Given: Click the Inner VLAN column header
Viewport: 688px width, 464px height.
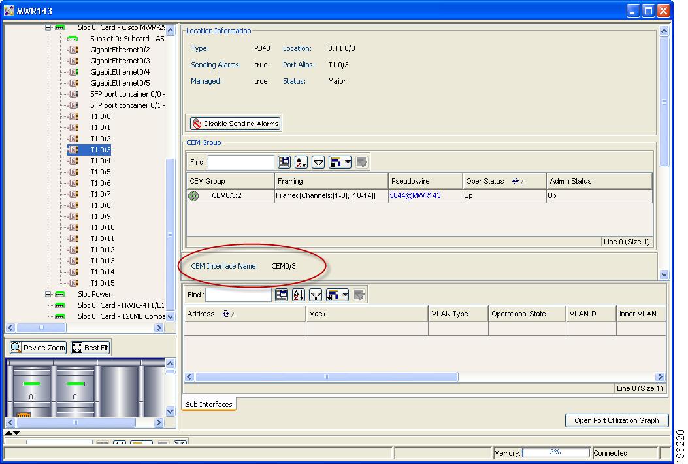Looking at the screenshot, I should [641, 314].
